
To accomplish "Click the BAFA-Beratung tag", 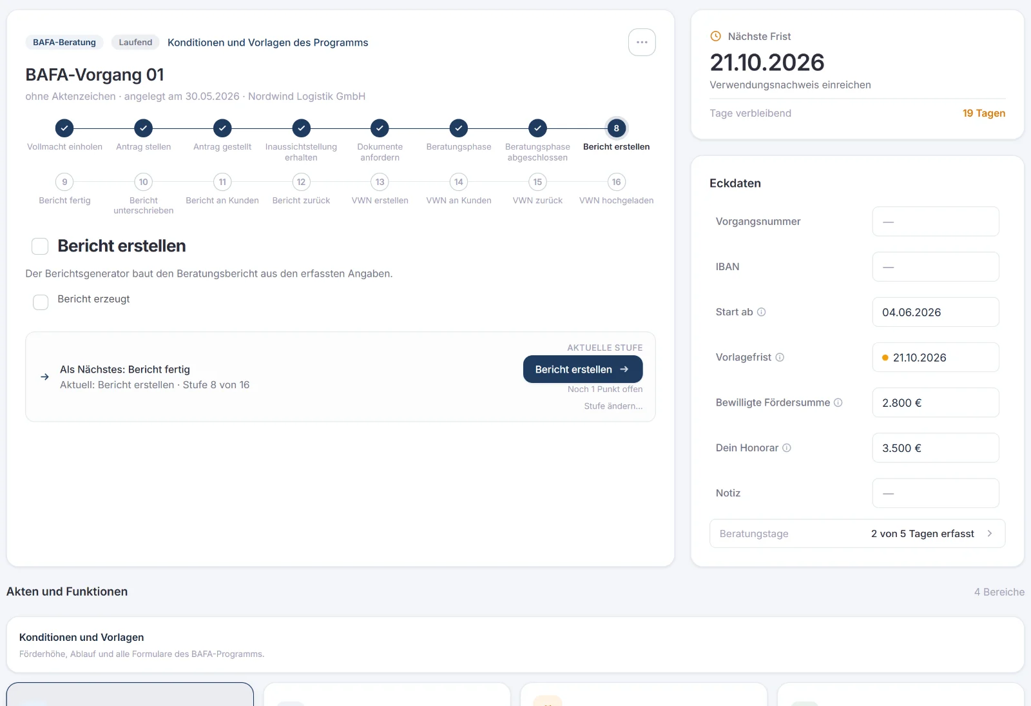I will 64,43.
